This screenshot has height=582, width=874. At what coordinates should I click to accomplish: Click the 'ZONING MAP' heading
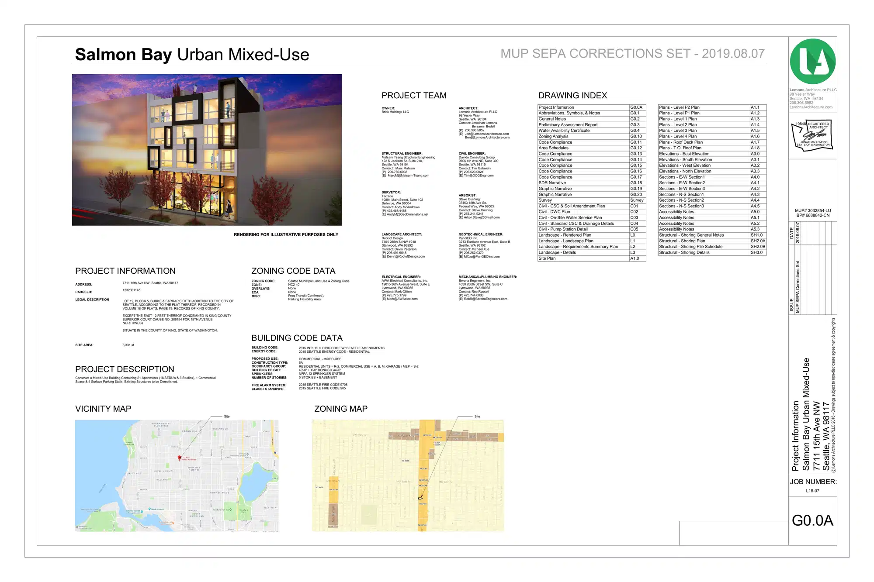coord(341,409)
